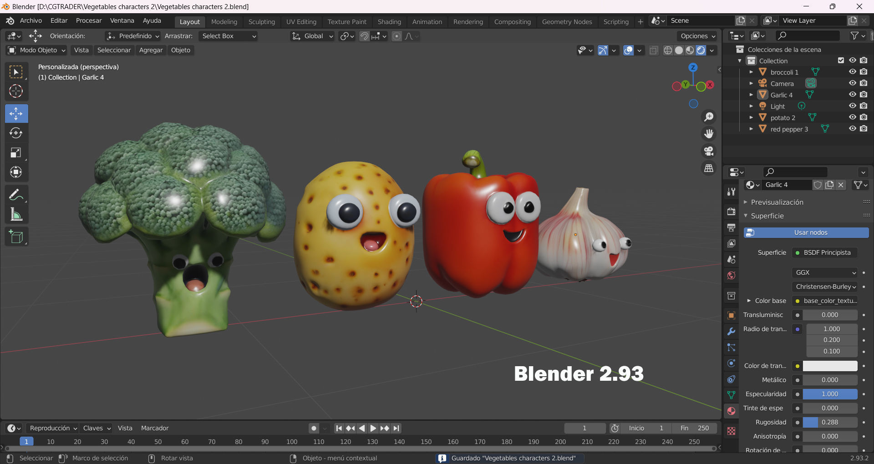Viewport: 874px width, 464px height.
Task: Activate the Move tool
Action: pos(16,114)
